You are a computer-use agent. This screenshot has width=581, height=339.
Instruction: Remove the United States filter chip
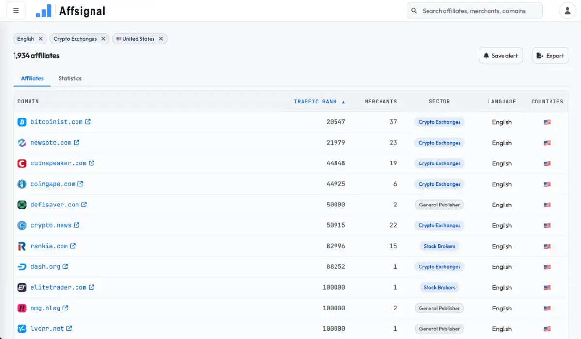pos(161,39)
